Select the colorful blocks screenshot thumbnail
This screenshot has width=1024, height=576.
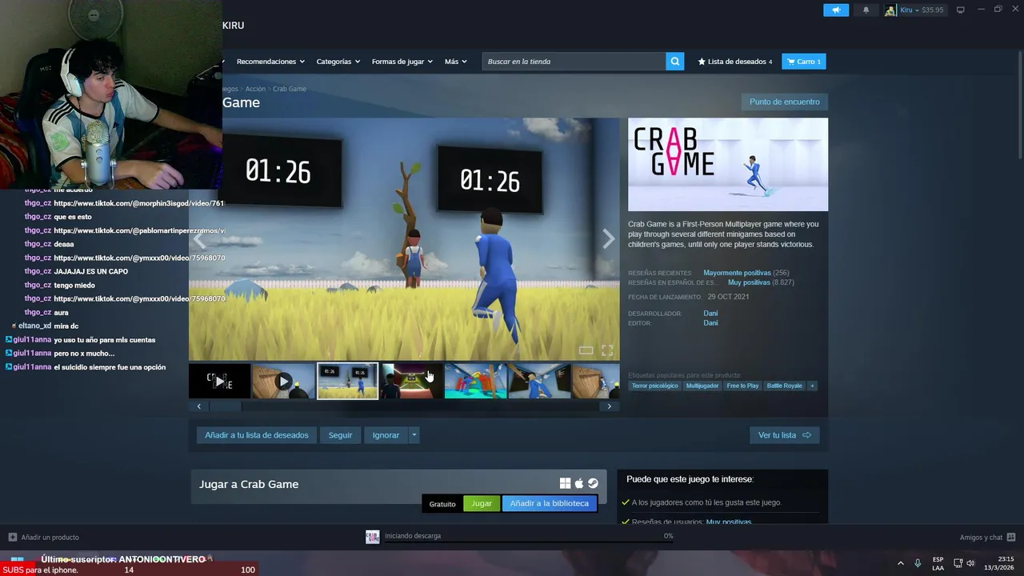475,382
